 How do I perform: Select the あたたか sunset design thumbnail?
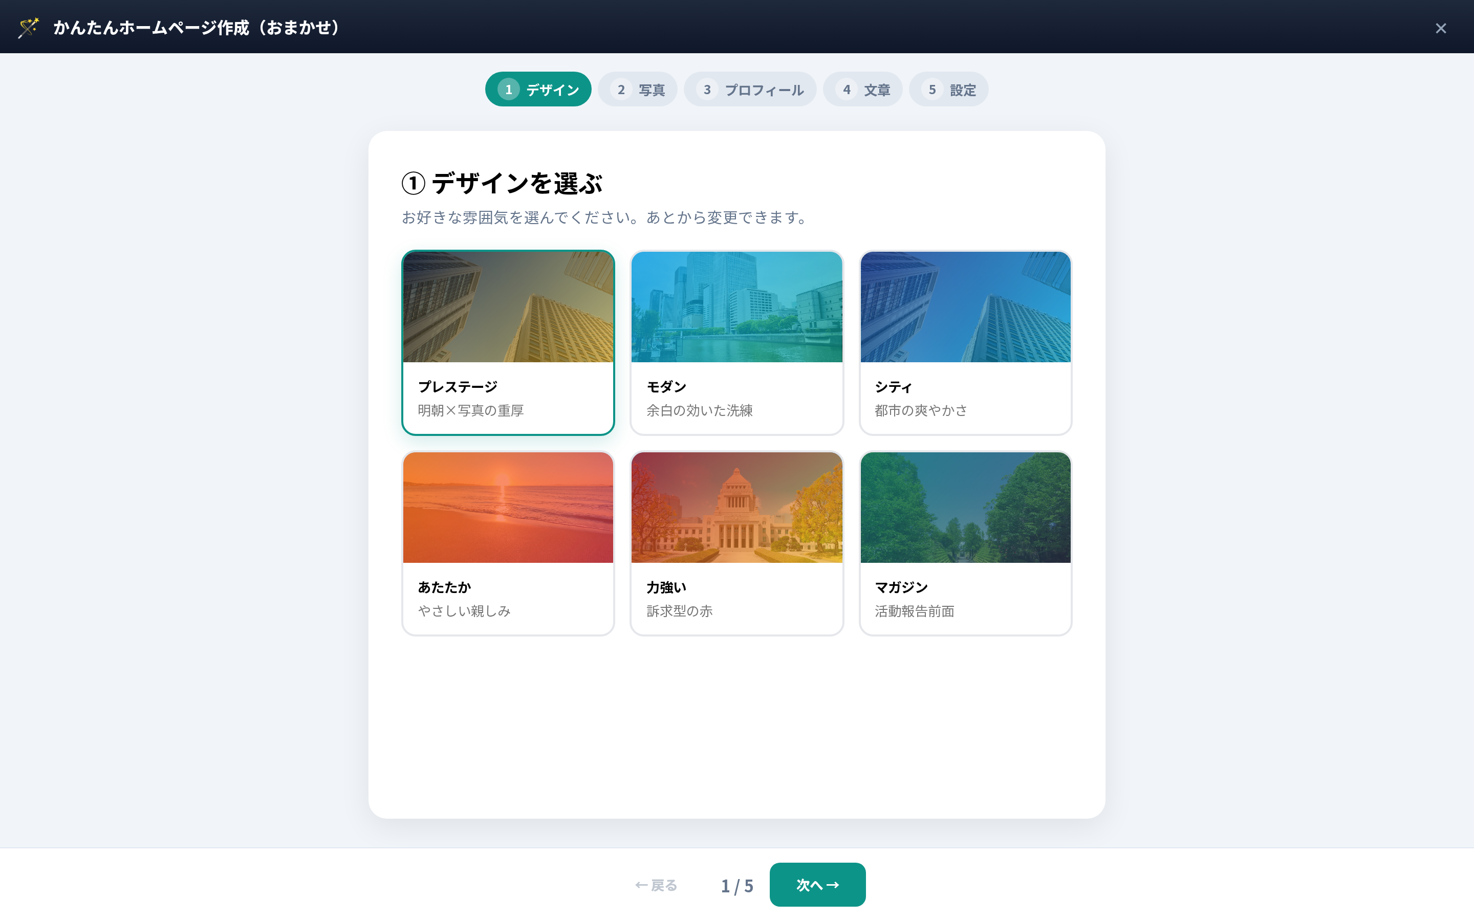click(508, 508)
